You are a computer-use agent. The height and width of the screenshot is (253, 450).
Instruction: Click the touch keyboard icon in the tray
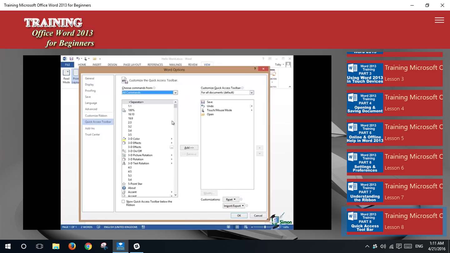point(408,246)
